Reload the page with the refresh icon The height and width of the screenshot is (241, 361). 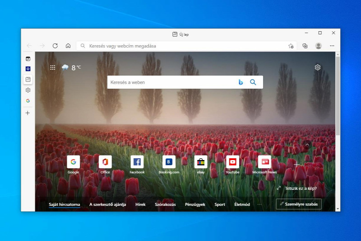(55, 46)
